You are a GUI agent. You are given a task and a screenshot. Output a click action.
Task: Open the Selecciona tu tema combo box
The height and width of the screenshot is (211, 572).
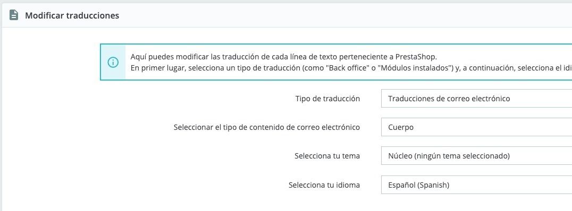point(476,156)
